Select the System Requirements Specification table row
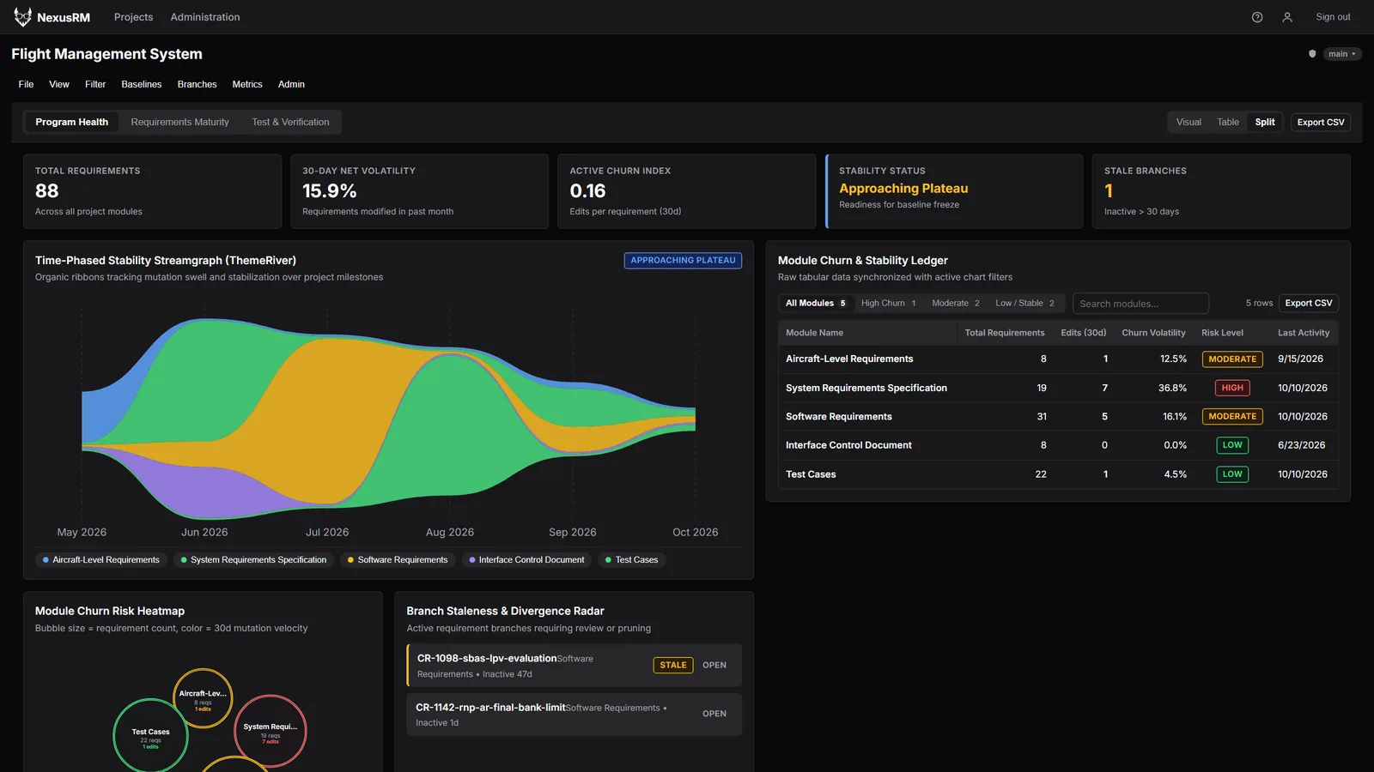This screenshot has height=772, width=1374. tap(1058, 388)
